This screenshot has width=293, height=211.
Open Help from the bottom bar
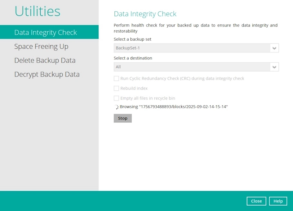point(278,201)
